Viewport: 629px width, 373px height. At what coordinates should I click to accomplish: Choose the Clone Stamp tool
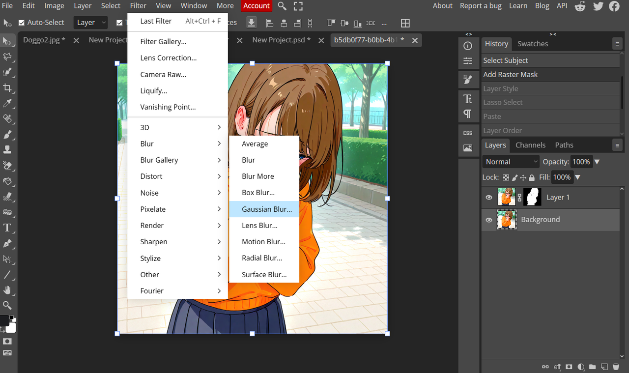pos(7,150)
